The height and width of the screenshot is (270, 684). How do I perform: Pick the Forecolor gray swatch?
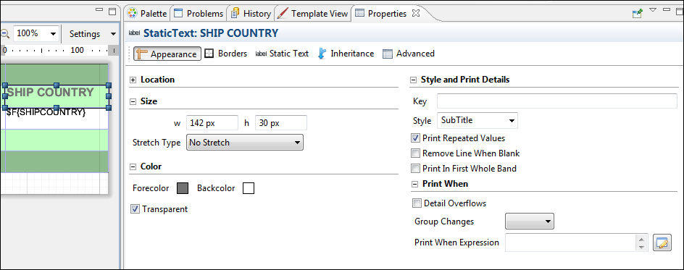click(183, 188)
